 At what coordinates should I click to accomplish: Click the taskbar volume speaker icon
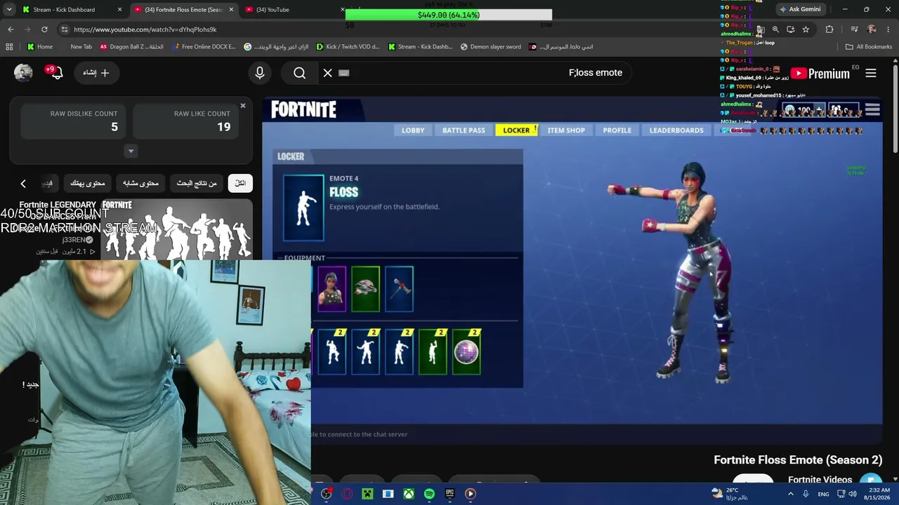(x=853, y=494)
